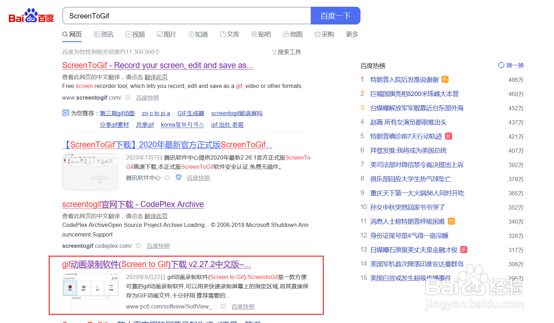Go to the 文库 tab
The height and width of the screenshot is (323, 554).
pos(230,34)
